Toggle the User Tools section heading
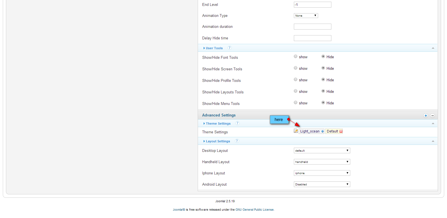The height and width of the screenshot is (218, 447). pos(214,48)
